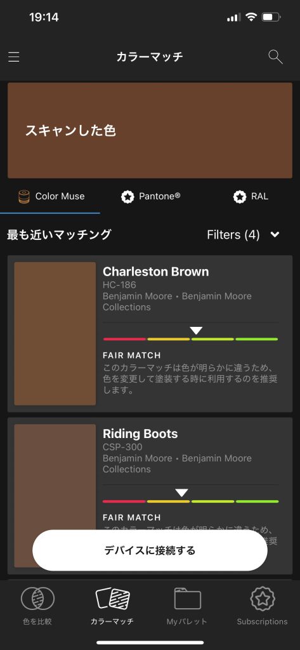This screenshot has height=650, width=300.
Task: Open the Riding Boots title
Action: tap(140, 434)
